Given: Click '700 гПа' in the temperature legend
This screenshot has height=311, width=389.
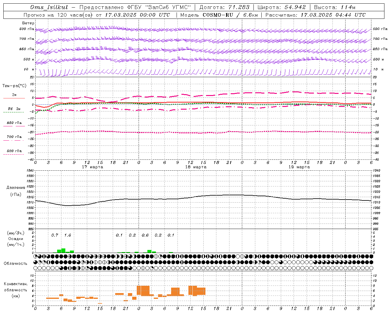Looking at the screenshot, I should tap(14, 137).
